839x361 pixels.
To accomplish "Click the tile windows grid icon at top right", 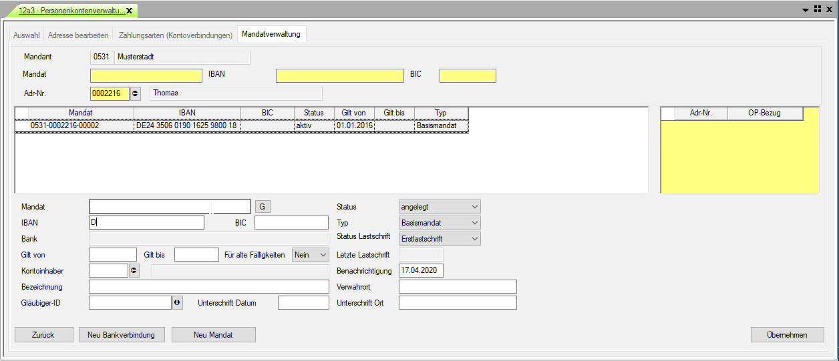I will point(818,9).
